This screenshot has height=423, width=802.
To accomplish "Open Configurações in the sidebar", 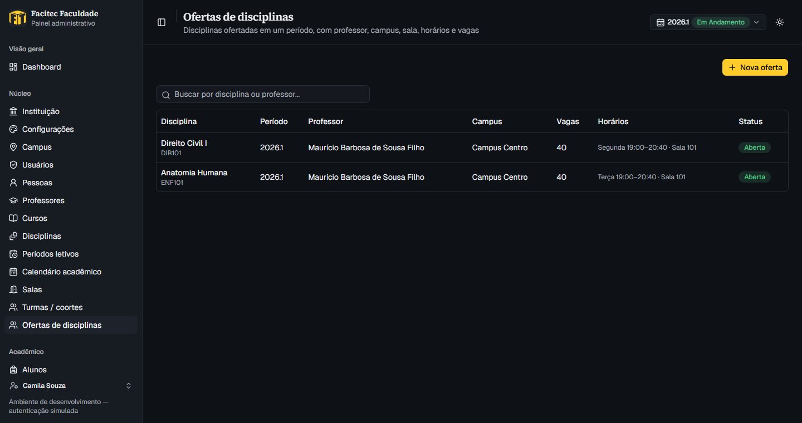I will 71,129.
